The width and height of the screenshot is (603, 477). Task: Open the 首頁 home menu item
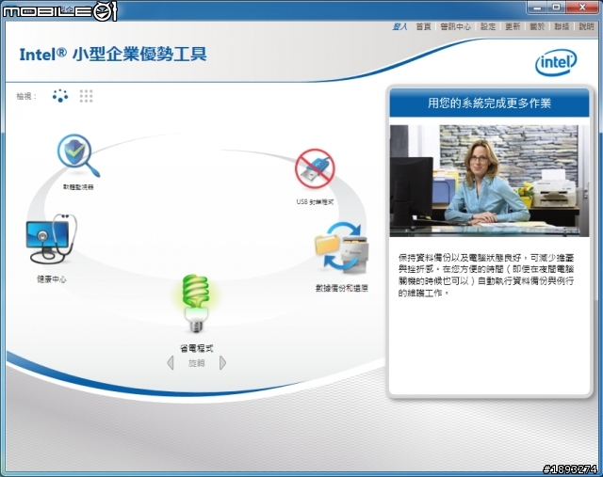[423, 26]
